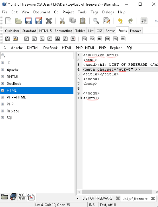
Task: Insert italic text with the italic A icon
Action: point(65,39)
